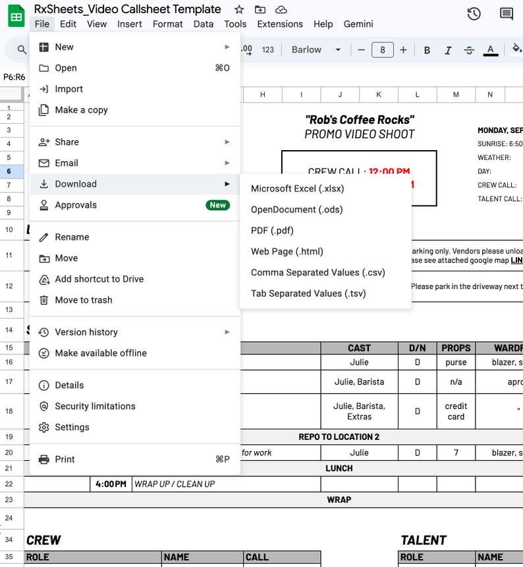Click cell with text 'credit card'

click(456, 411)
